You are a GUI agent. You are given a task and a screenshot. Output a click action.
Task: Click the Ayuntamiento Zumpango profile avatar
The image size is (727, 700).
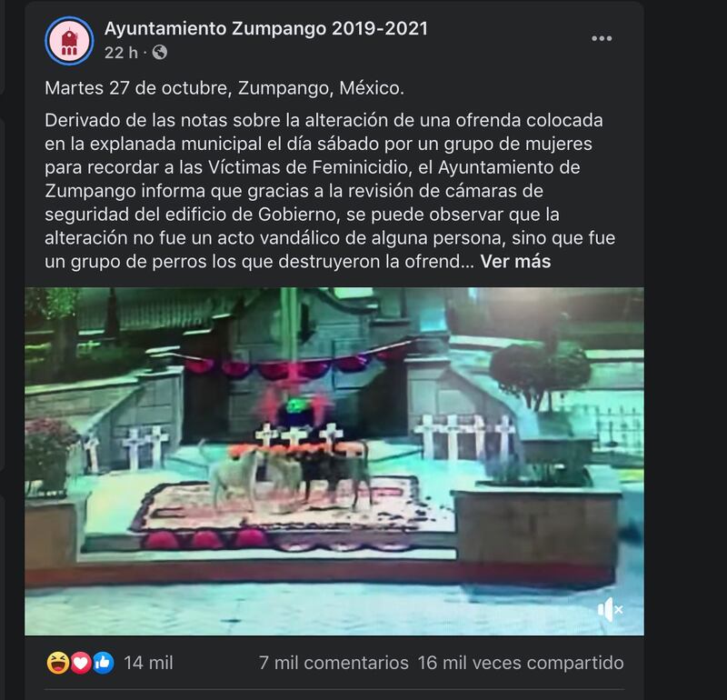(69, 41)
